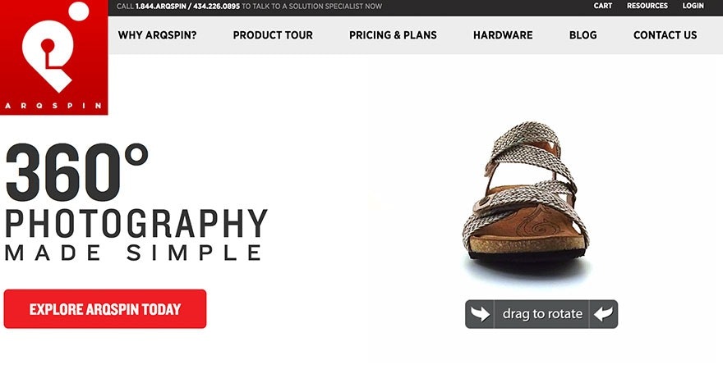Click the left rotate arrow icon
Image resolution: width=723 pixels, height=369 pixels.
coord(481,314)
